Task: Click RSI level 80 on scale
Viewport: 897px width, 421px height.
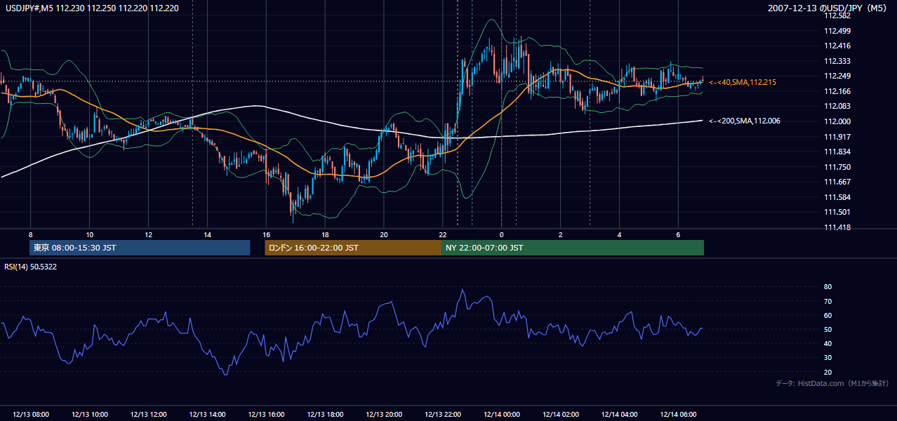Action: (x=828, y=287)
